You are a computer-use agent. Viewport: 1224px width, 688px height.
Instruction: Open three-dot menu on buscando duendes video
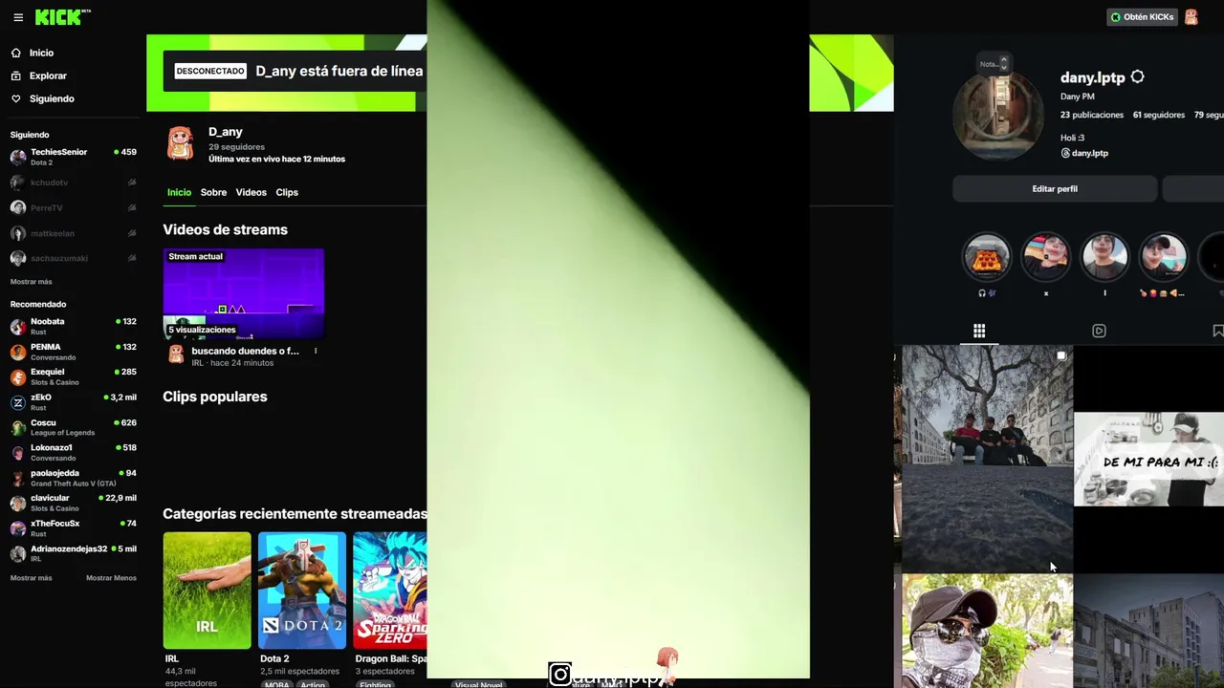[x=316, y=351]
